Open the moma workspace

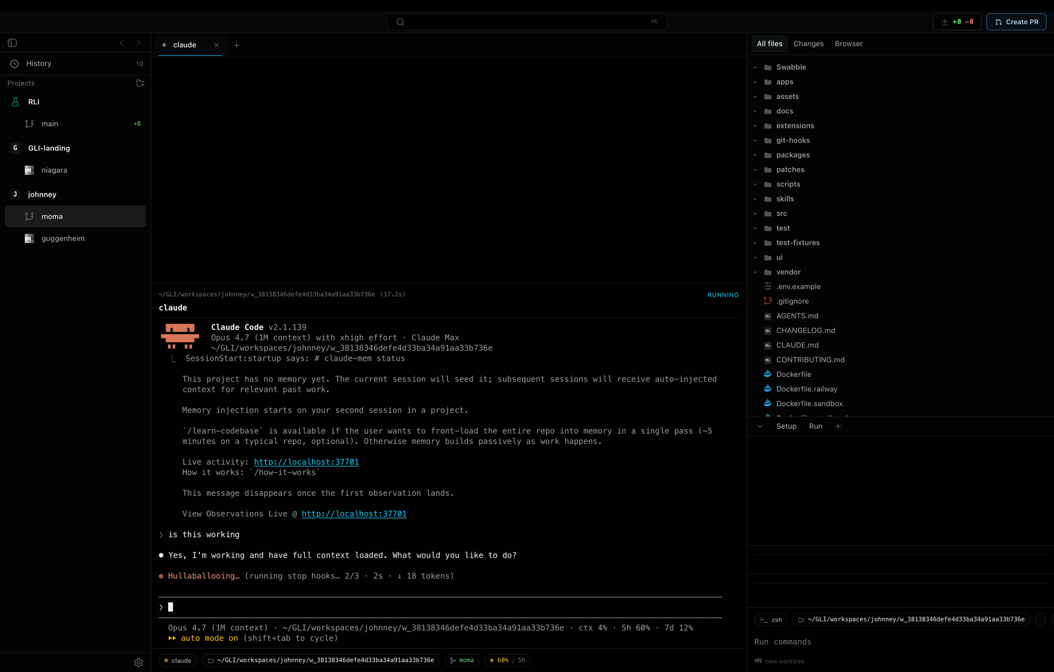[75, 217]
